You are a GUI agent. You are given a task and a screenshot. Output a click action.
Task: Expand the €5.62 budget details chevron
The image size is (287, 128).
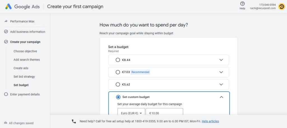[x=221, y=84]
